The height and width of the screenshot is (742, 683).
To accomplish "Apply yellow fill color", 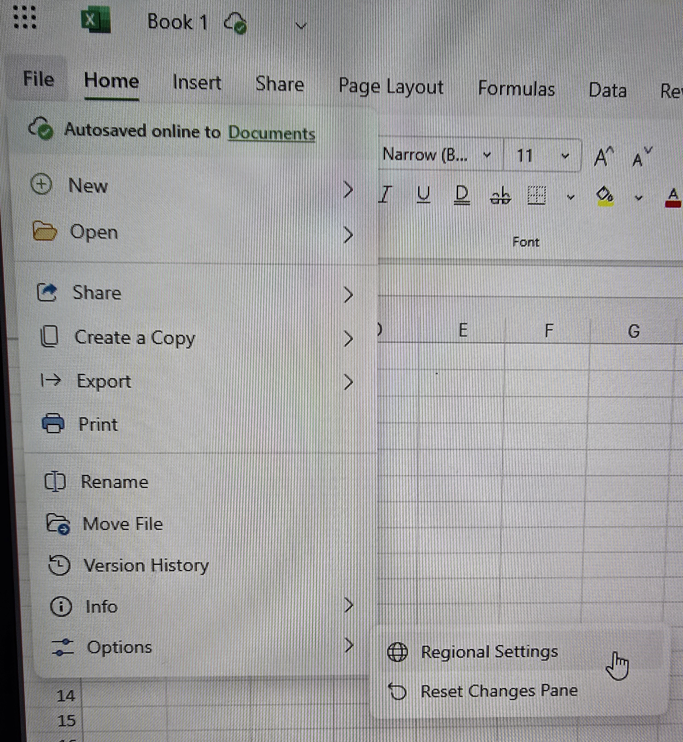I will (x=605, y=196).
